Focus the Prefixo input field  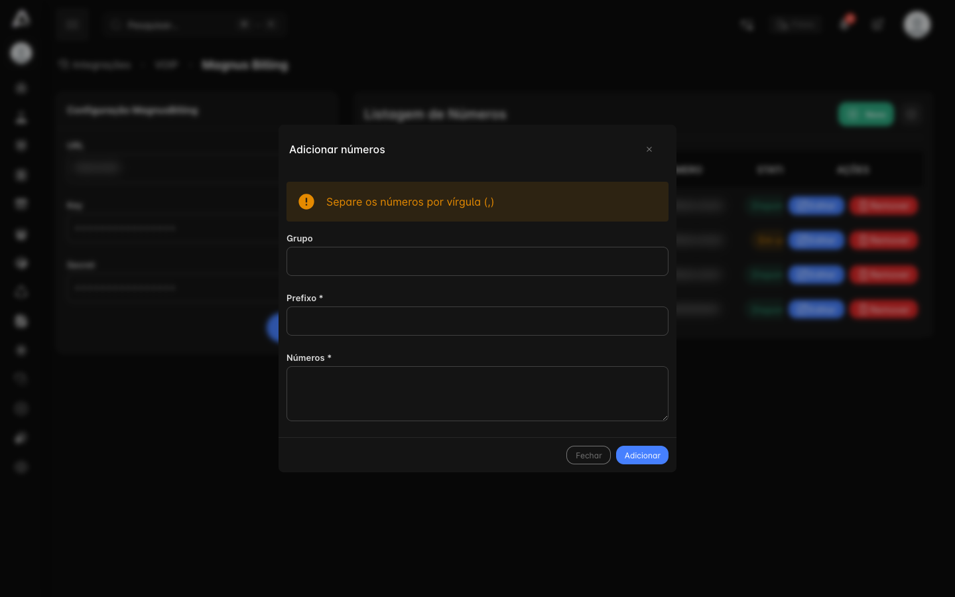coord(477,321)
